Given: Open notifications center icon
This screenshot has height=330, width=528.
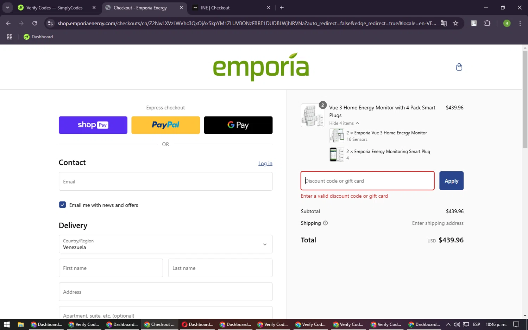Looking at the screenshot, I should 516,324.
